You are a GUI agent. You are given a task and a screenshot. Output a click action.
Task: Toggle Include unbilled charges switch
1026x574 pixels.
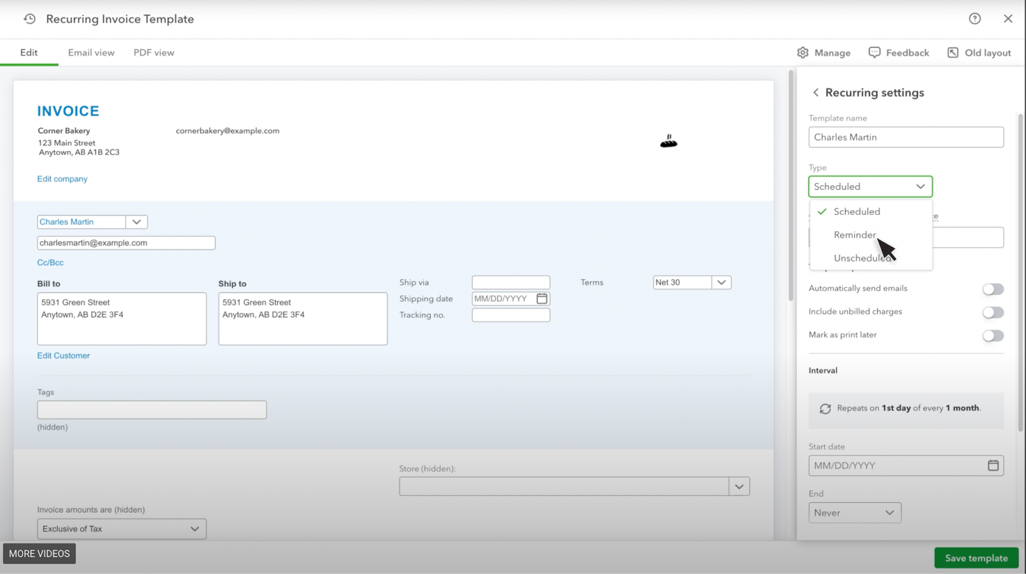pos(993,312)
